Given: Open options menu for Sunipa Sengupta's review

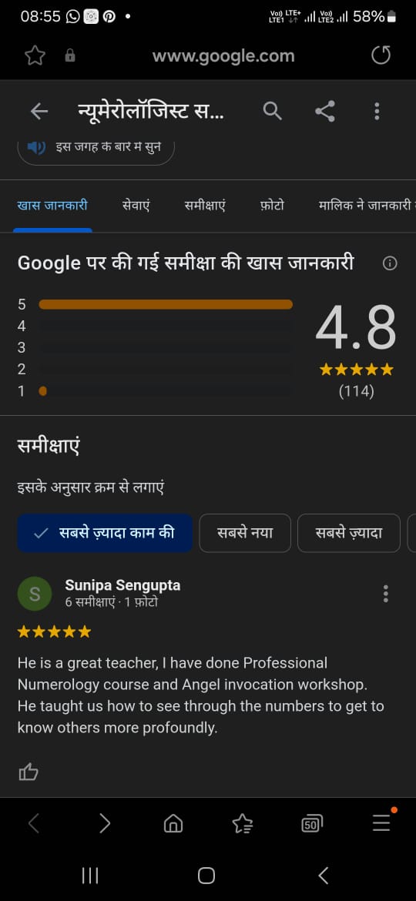Looking at the screenshot, I should point(385,594).
